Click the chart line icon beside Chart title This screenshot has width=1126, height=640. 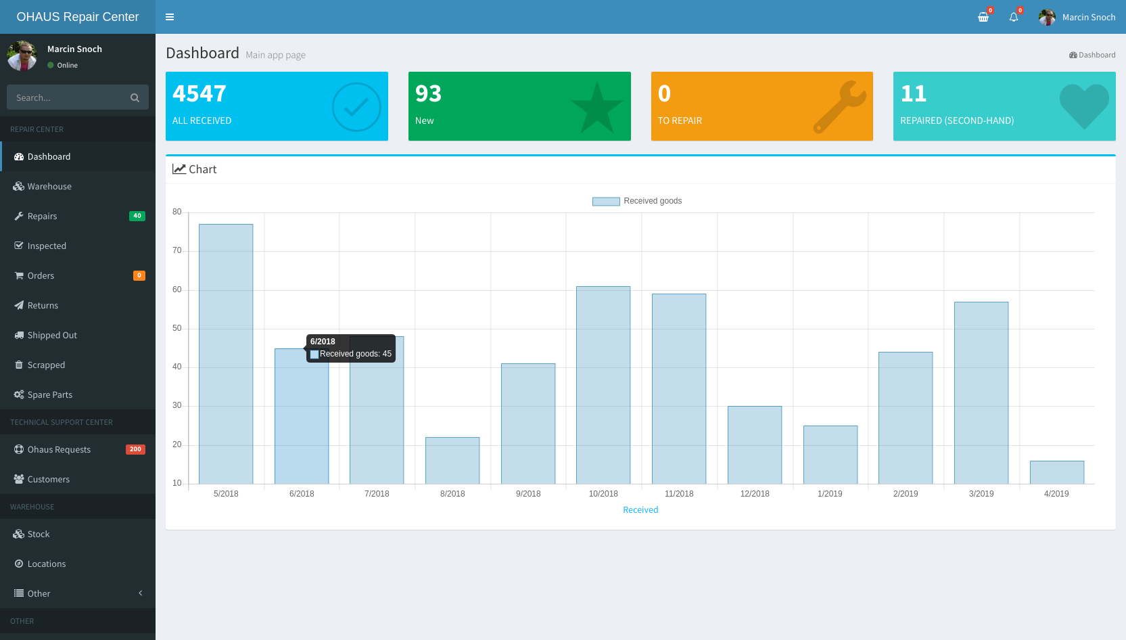[x=179, y=169]
